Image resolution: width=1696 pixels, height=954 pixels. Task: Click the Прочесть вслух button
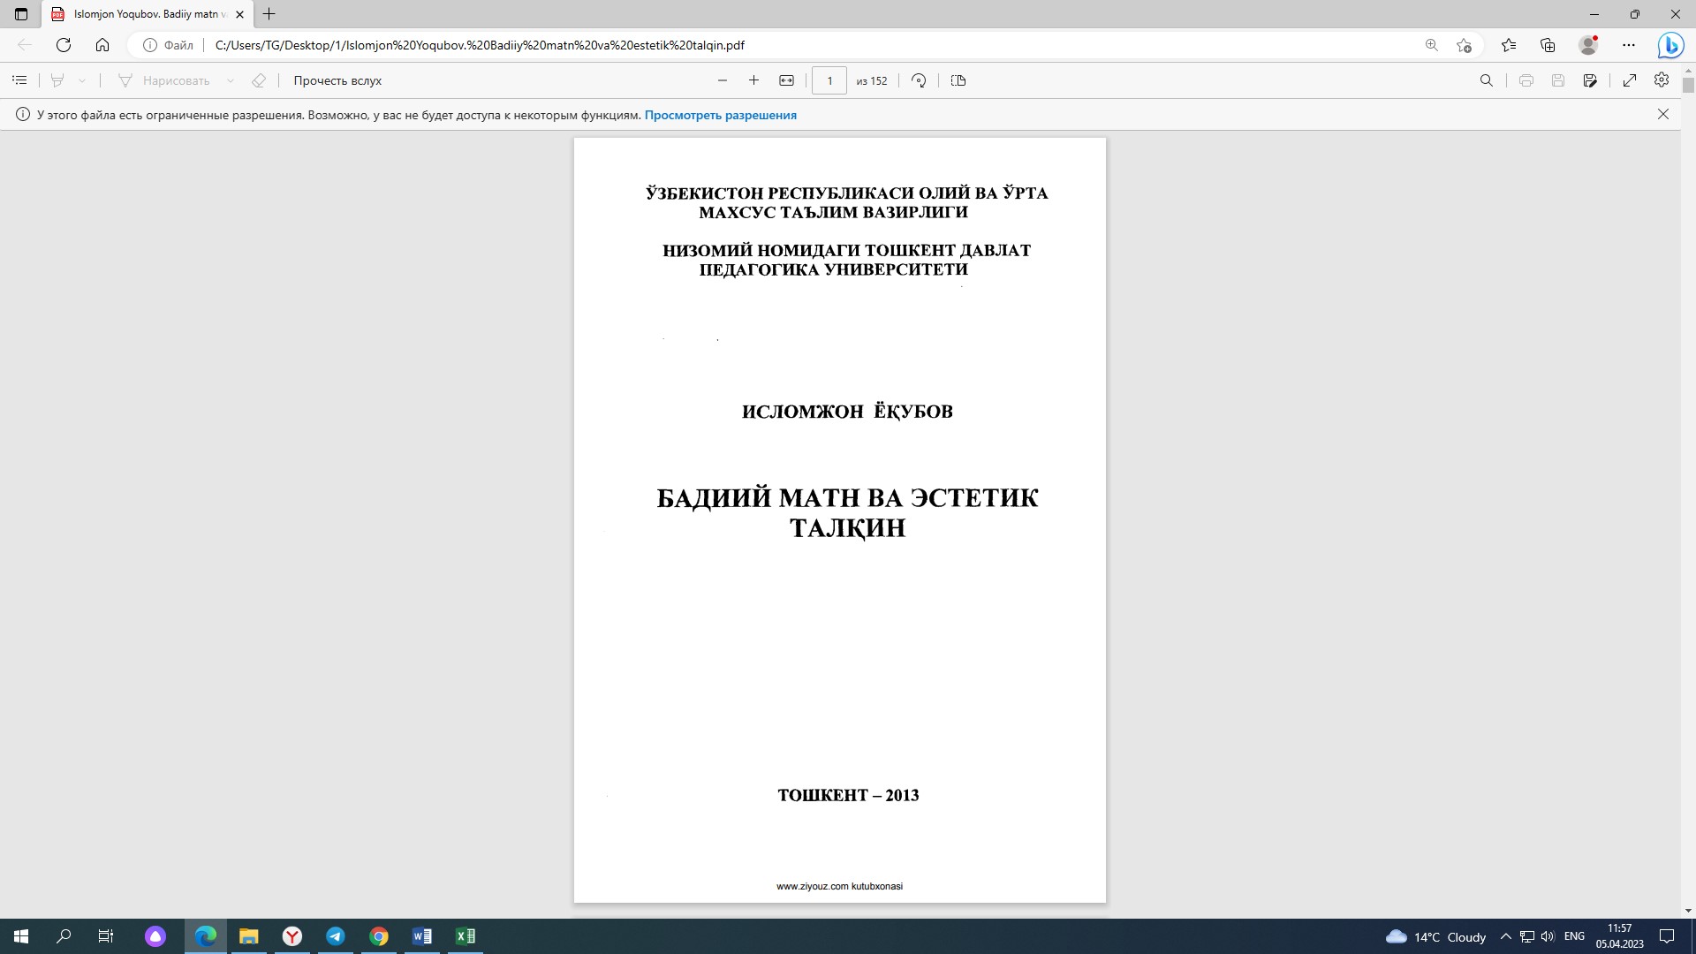(x=337, y=80)
